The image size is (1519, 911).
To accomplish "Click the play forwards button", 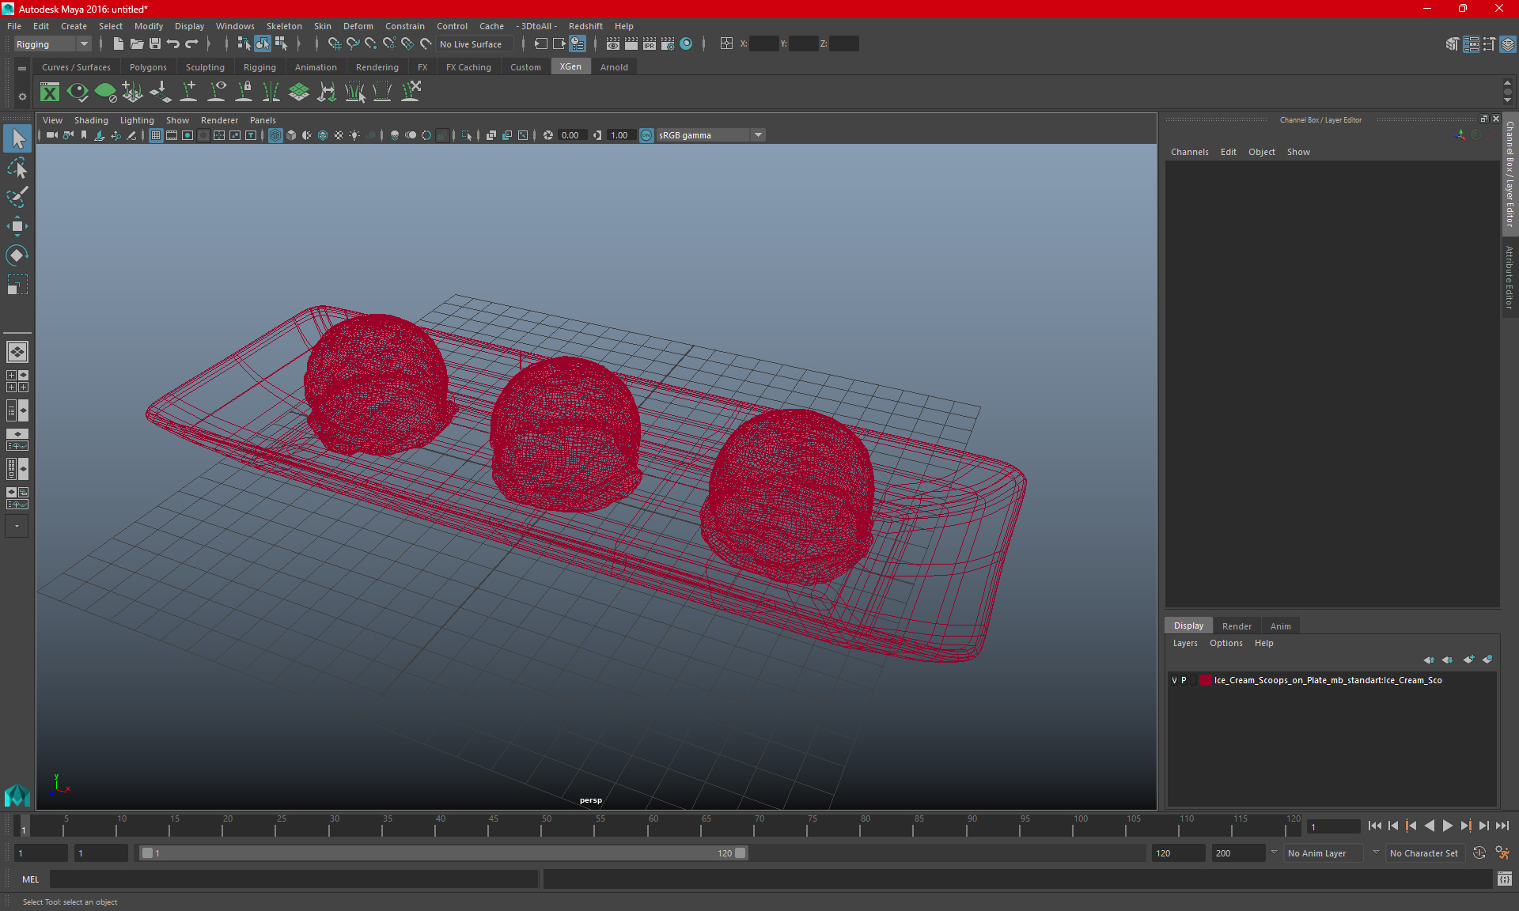I will pyautogui.click(x=1447, y=826).
